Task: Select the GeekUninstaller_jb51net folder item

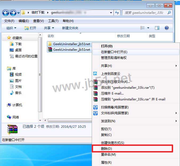Action: pyautogui.click(x=69, y=44)
